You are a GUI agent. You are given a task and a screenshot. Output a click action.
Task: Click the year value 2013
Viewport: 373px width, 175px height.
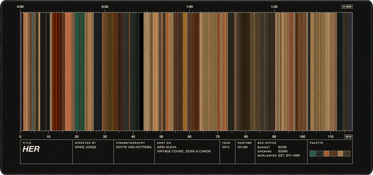(225, 147)
